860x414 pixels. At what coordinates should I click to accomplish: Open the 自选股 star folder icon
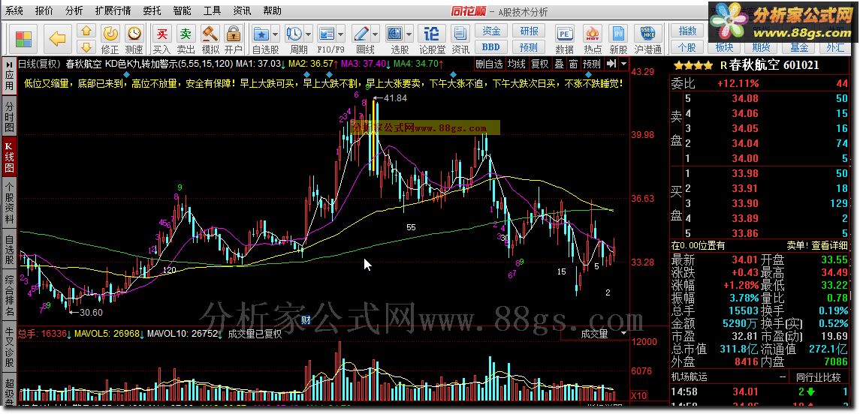[261, 34]
